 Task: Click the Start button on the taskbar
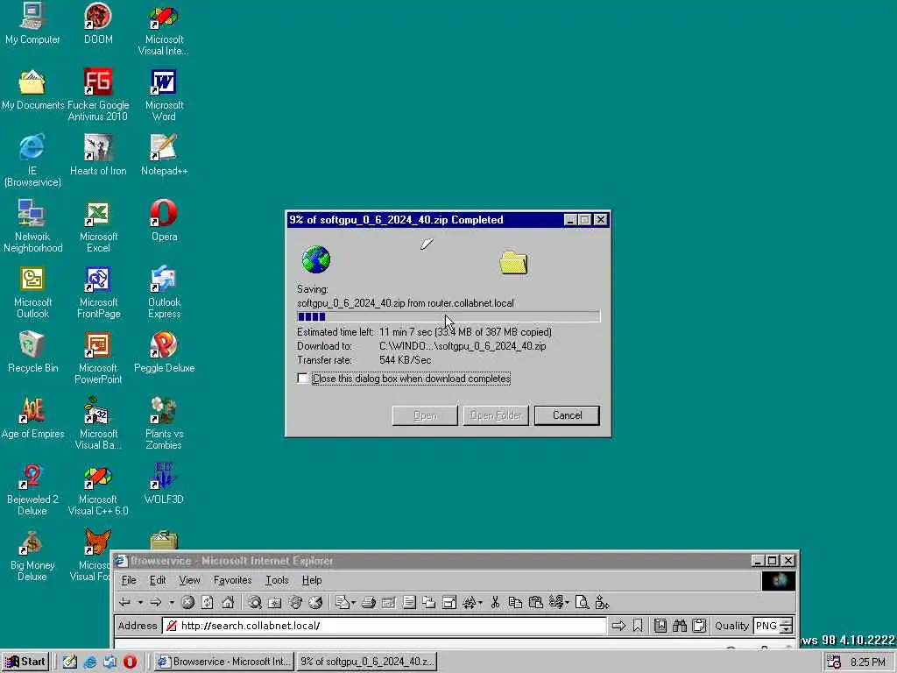[x=25, y=662]
